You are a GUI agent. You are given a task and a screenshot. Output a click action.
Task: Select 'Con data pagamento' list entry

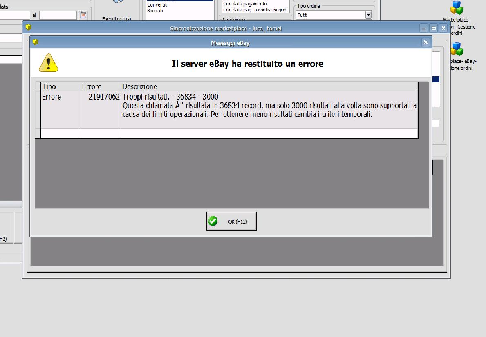click(x=245, y=4)
